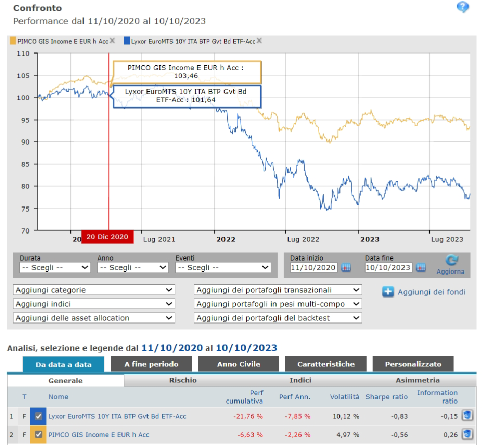Open the help question mark icon
This screenshot has height=445, width=488.
[463, 7]
